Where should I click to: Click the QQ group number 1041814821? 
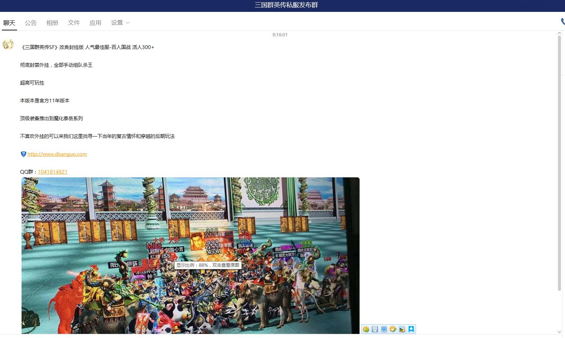[53, 172]
